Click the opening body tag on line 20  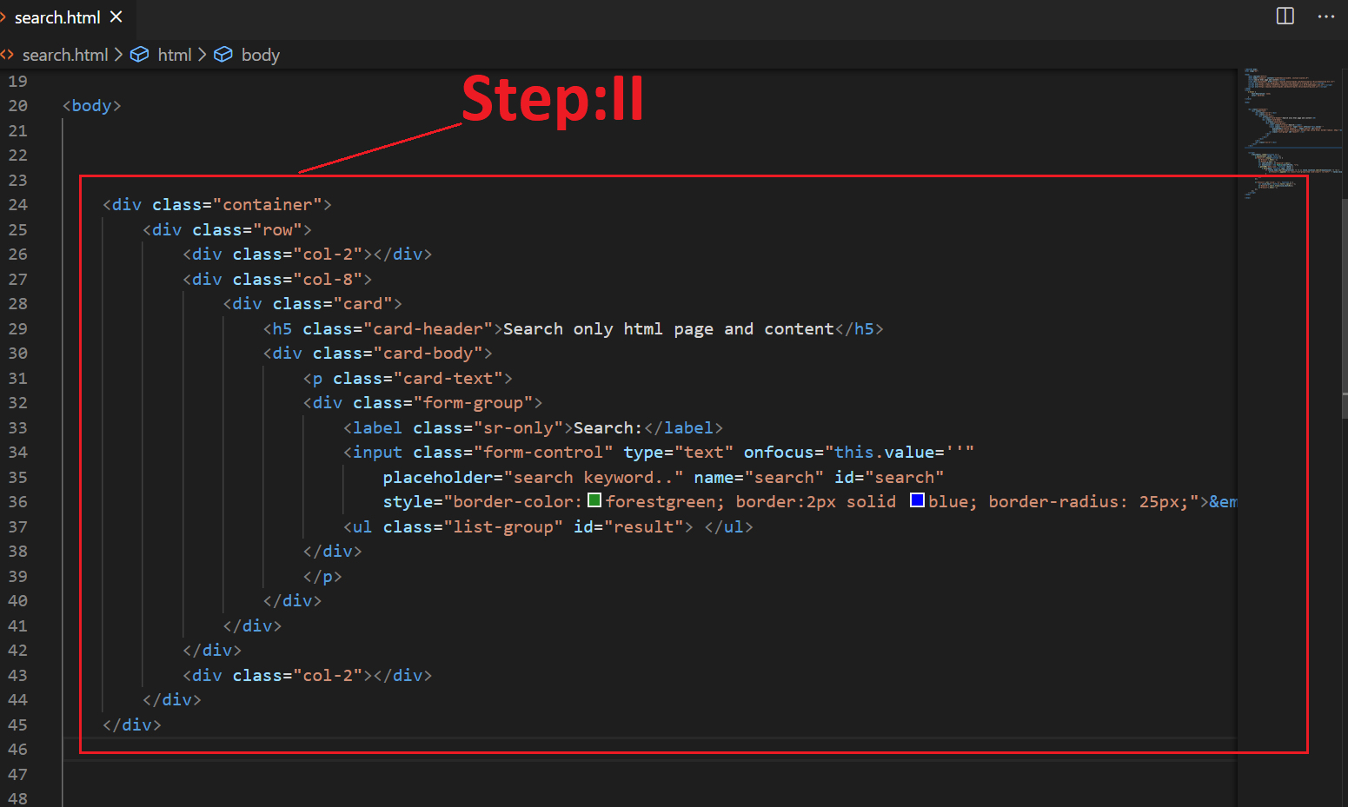coord(91,106)
